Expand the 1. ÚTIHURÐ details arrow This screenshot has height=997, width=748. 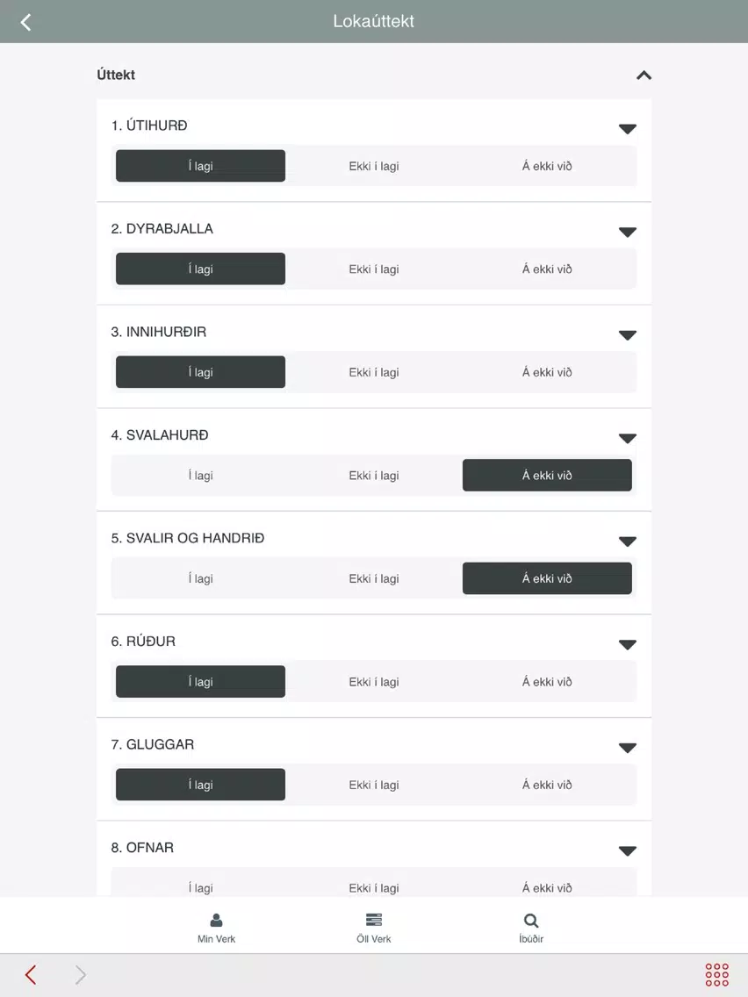627,129
